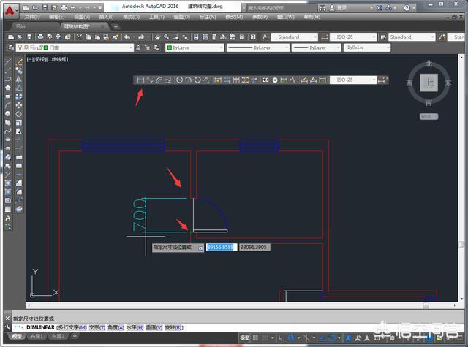Select the Move tool in modify toolbar

(x=19, y=105)
